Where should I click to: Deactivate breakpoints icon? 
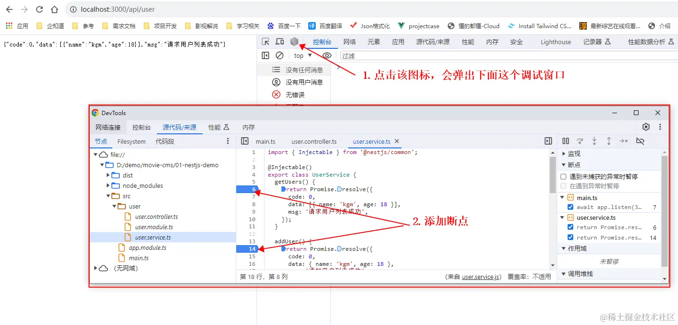(x=640, y=141)
